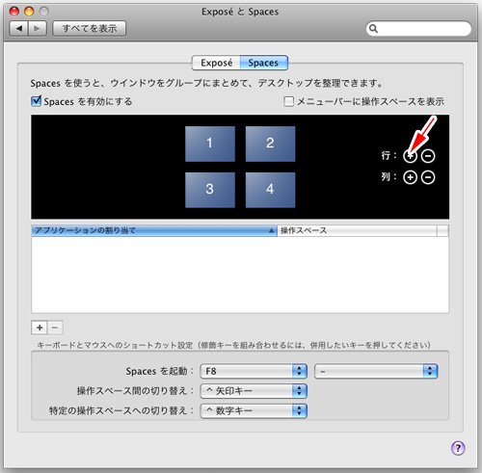Screen dimensions: 482x473
Task: Click the すべてを表示 button
Action: [90, 29]
